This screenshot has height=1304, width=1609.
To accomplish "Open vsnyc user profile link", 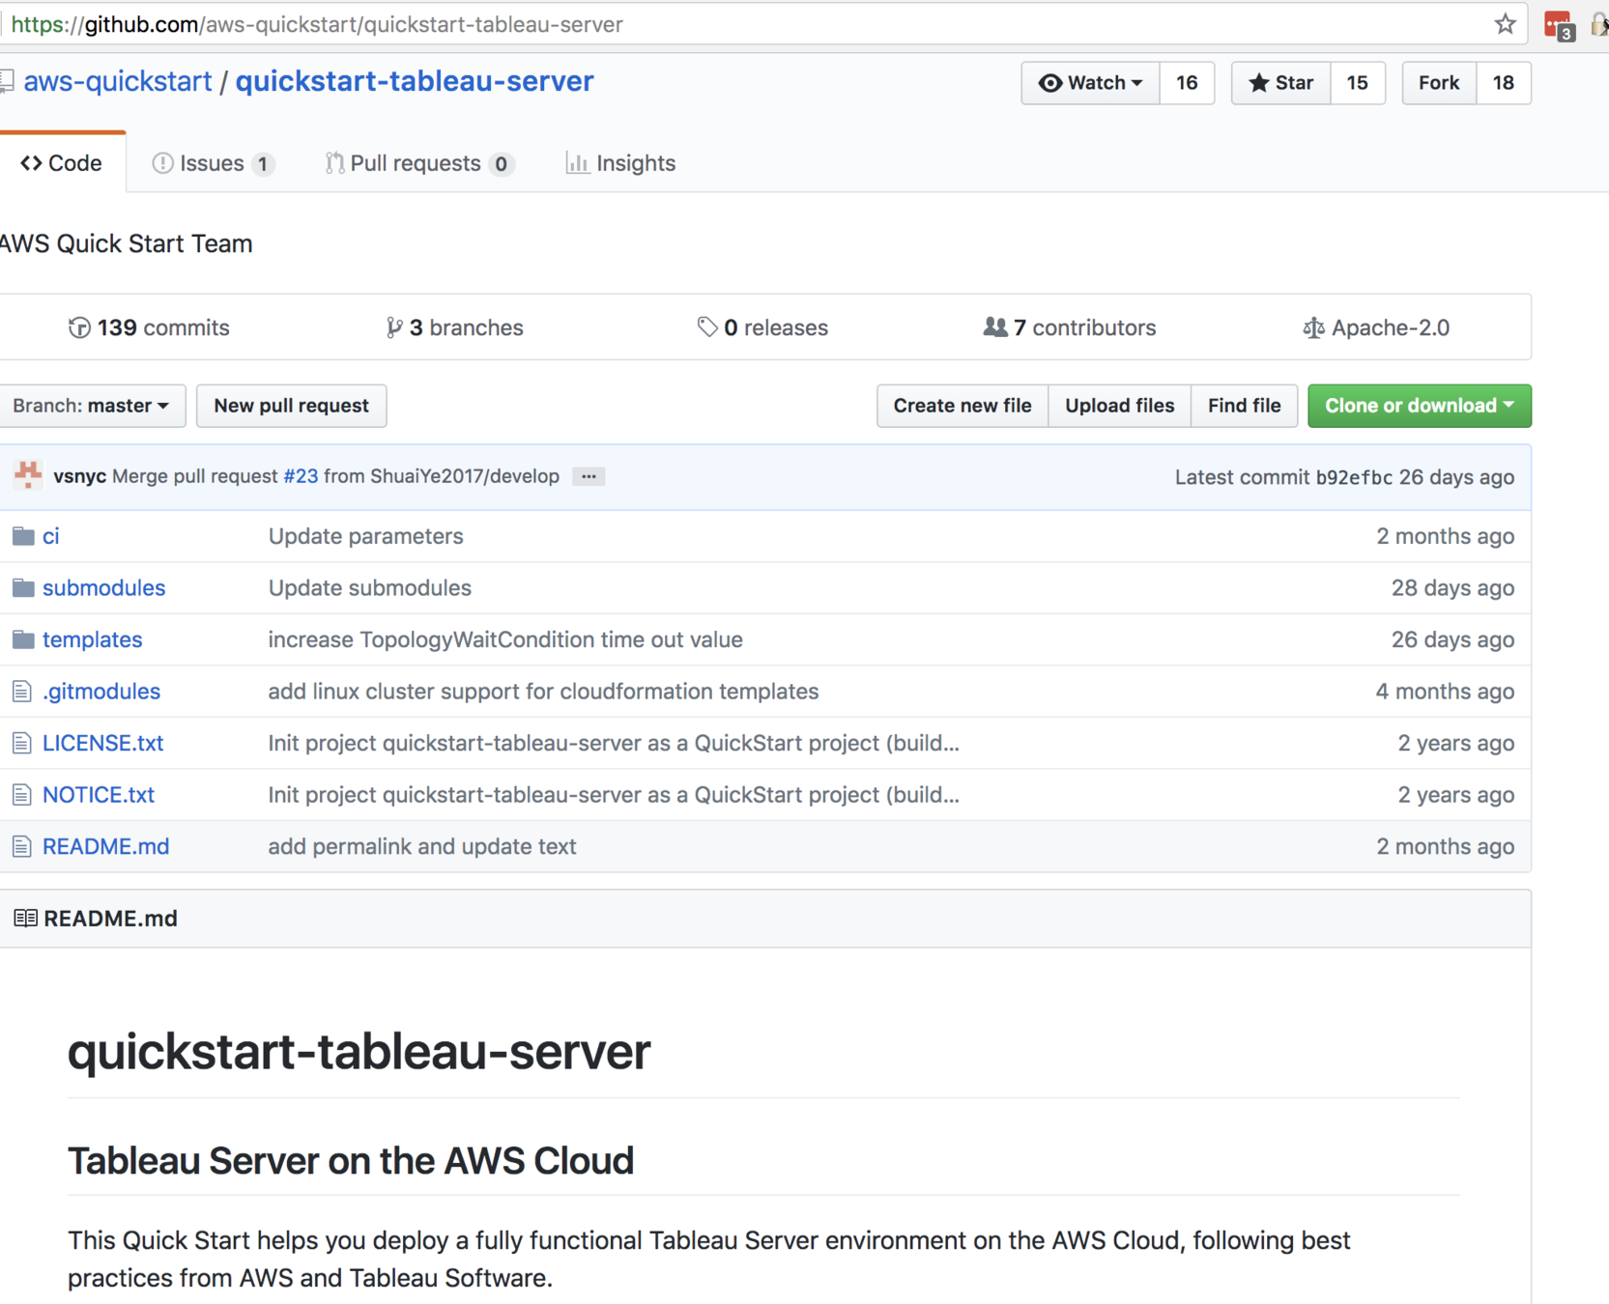I will [79, 476].
